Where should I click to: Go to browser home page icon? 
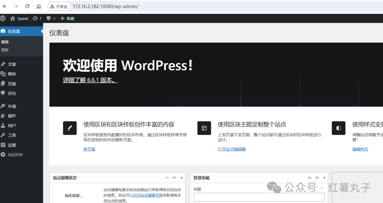(39, 6)
